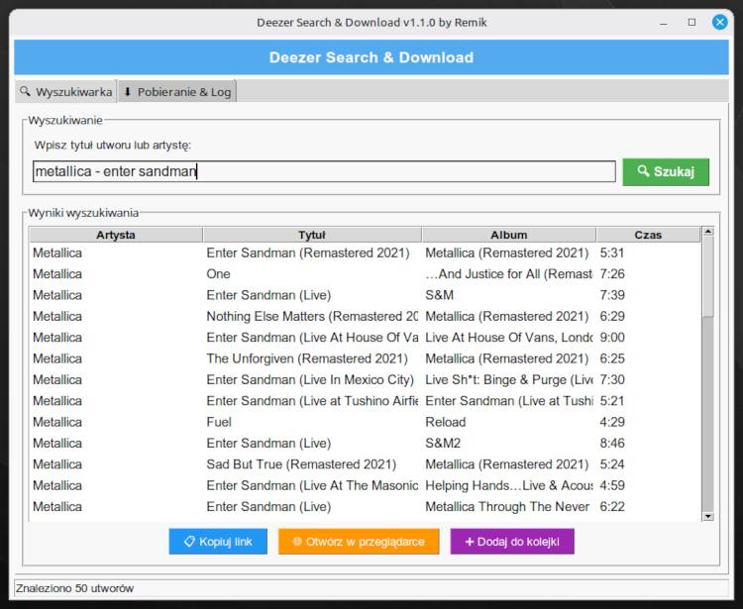Click the results scrollbar down arrow
Viewport: 743px width, 609px height.
pos(707,515)
